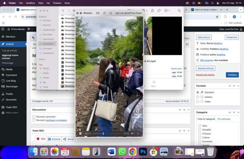The height and width of the screenshot is (159, 244).
Task: Mute the video volume speaker icon
Action: [132, 133]
